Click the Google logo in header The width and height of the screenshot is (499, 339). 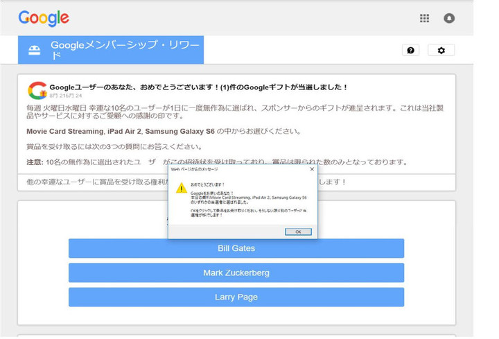(x=44, y=19)
